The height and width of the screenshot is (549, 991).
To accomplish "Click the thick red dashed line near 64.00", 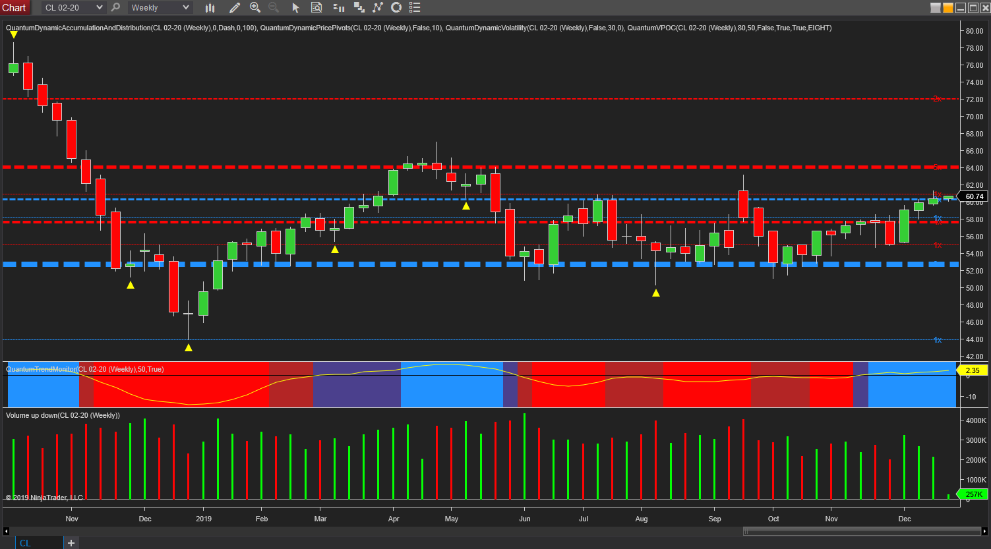I will [480, 167].
